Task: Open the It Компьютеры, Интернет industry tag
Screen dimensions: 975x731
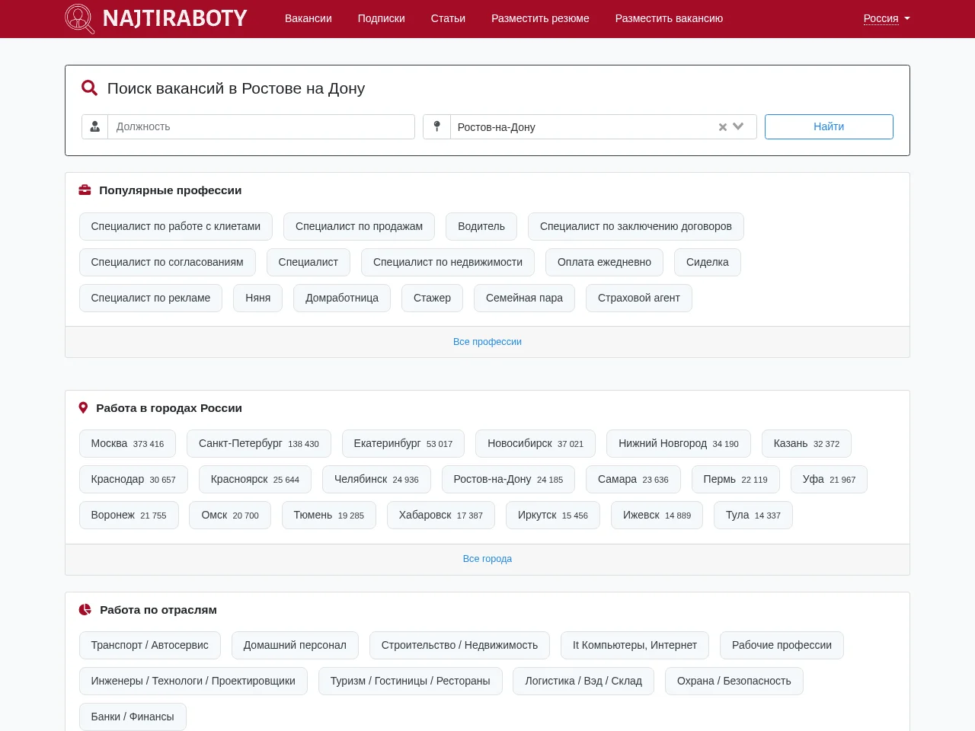Action: click(x=635, y=645)
